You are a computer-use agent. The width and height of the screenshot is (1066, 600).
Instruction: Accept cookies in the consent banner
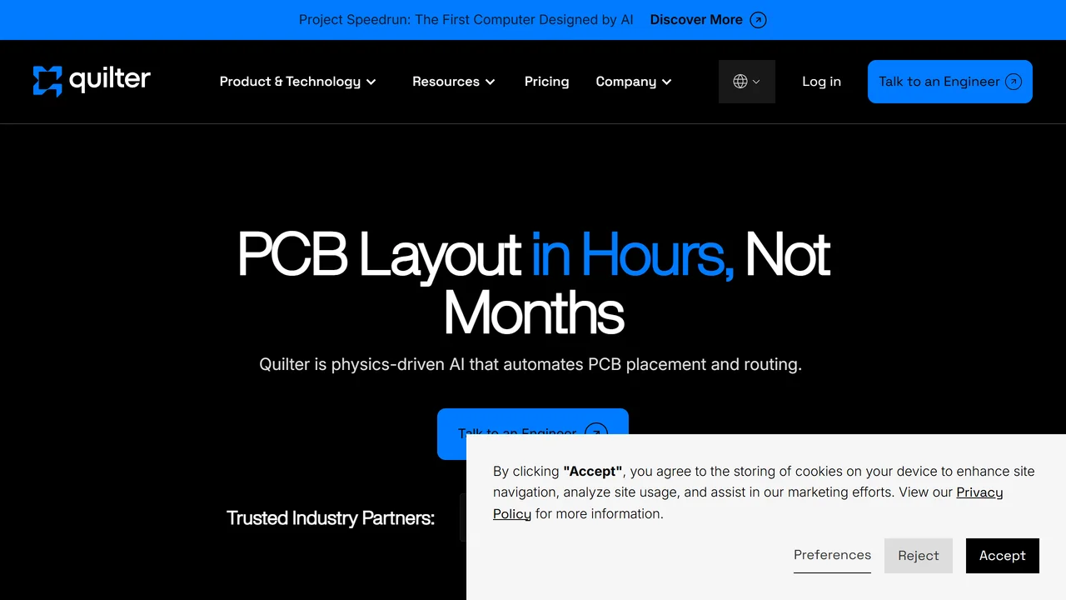(1003, 556)
